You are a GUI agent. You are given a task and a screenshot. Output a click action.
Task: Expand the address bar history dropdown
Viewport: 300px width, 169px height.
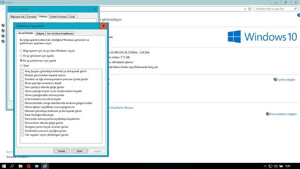click(245, 9)
